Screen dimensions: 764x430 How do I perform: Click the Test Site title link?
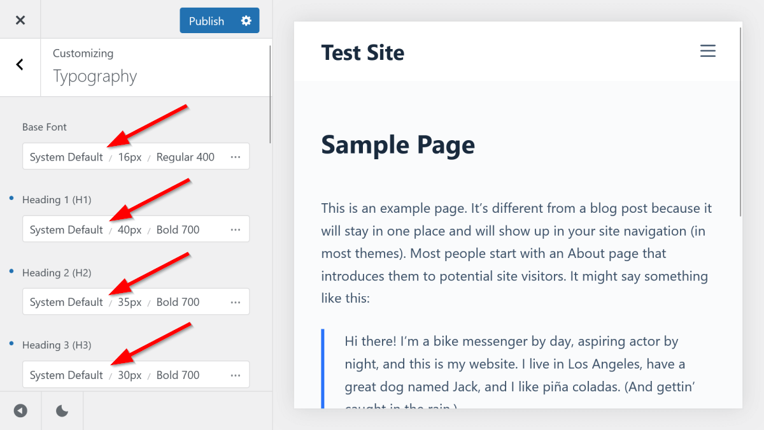tap(362, 52)
